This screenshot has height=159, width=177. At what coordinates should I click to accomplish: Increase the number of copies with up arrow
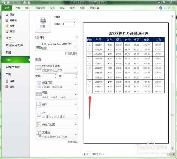pyautogui.click(x=74, y=23)
